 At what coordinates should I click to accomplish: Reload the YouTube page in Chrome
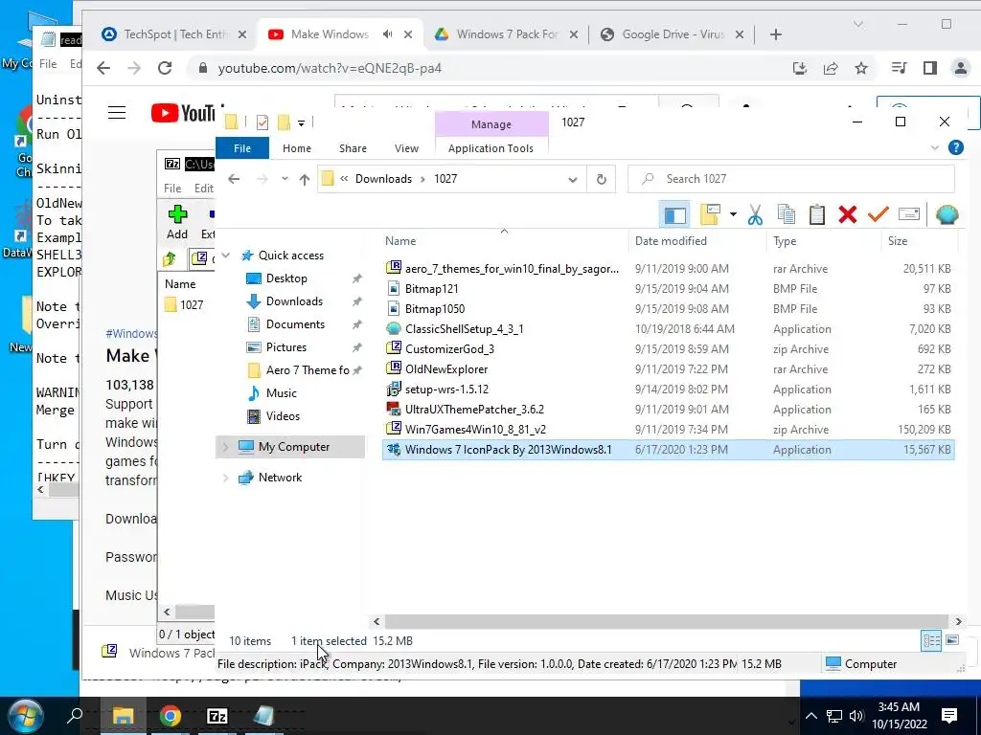click(x=165, y=68)
